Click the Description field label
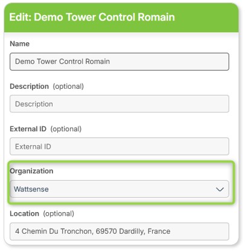247x252 pixels. pyautogui.click(x=30, y=86)
